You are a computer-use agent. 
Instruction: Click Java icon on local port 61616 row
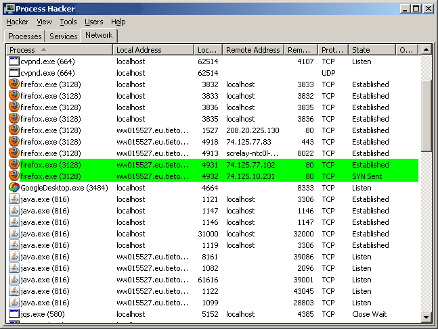14,280
